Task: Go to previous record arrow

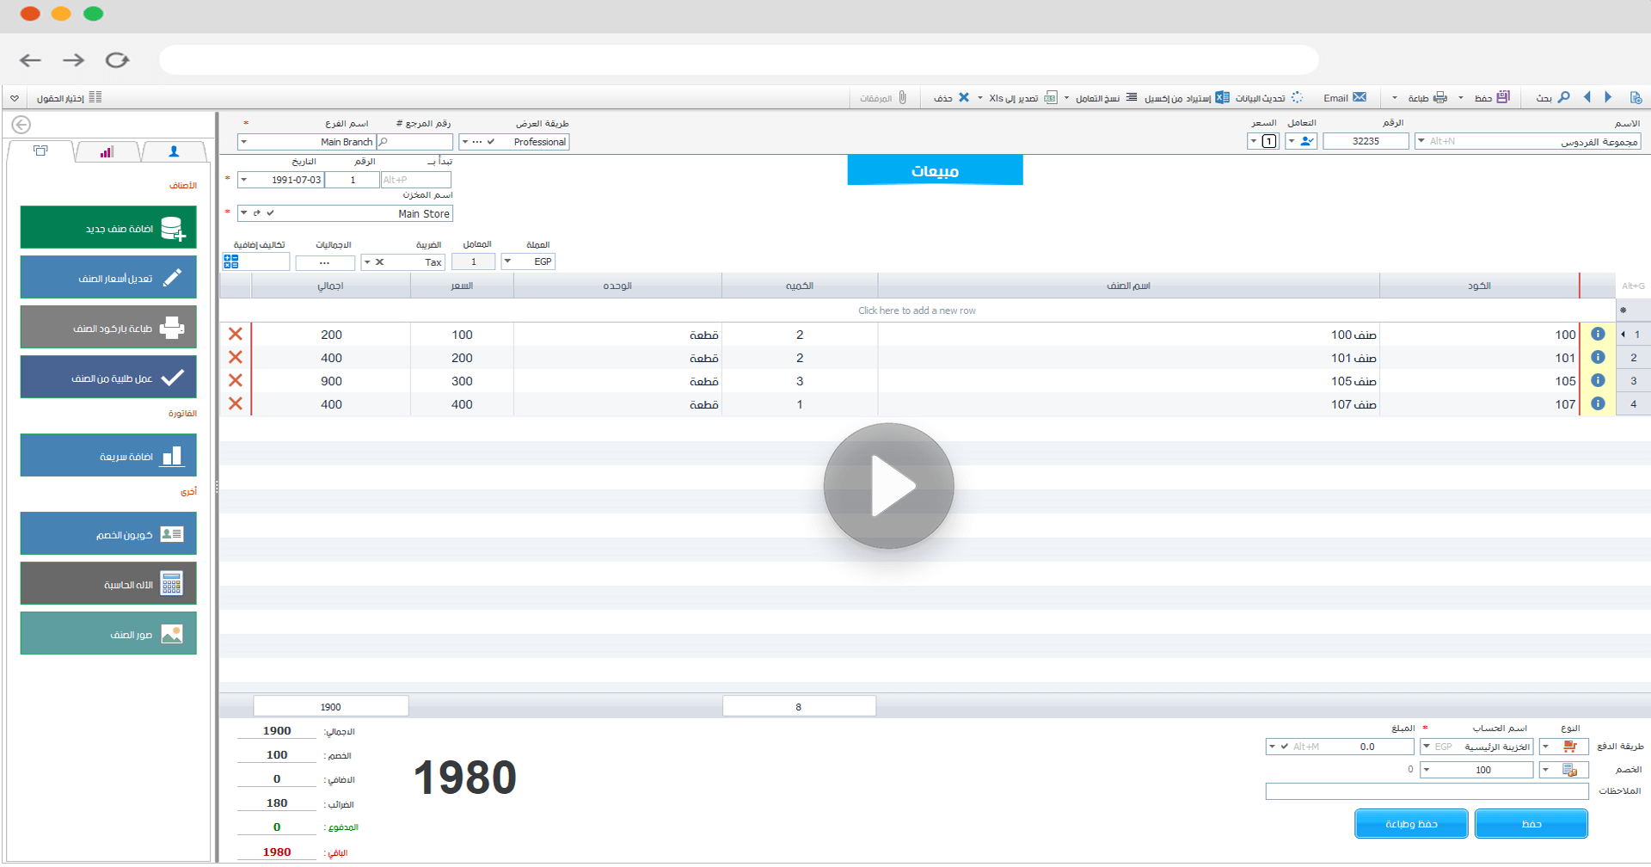Action: (x=1587, y=97)
